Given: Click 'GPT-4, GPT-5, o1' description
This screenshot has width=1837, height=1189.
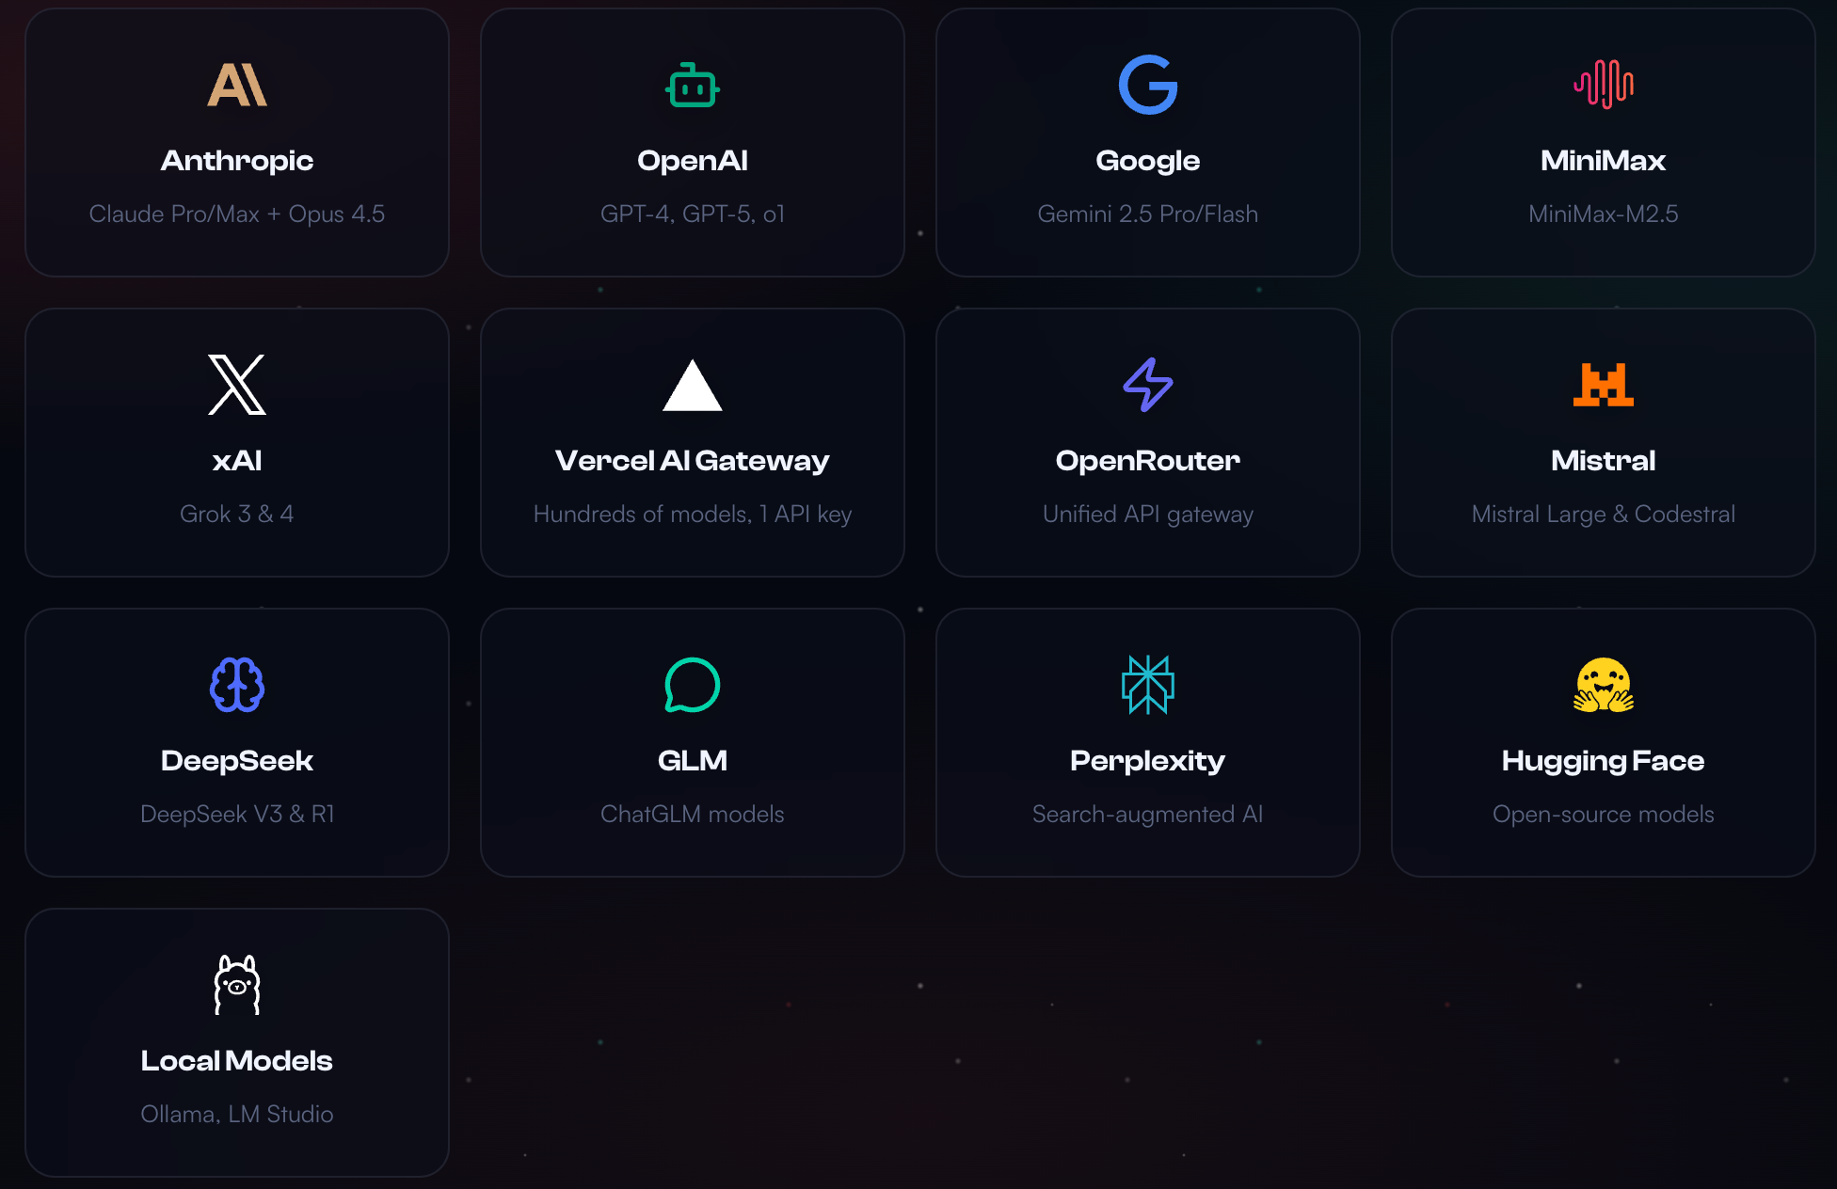Looking at the screenshot, I should tap(693, 214).
